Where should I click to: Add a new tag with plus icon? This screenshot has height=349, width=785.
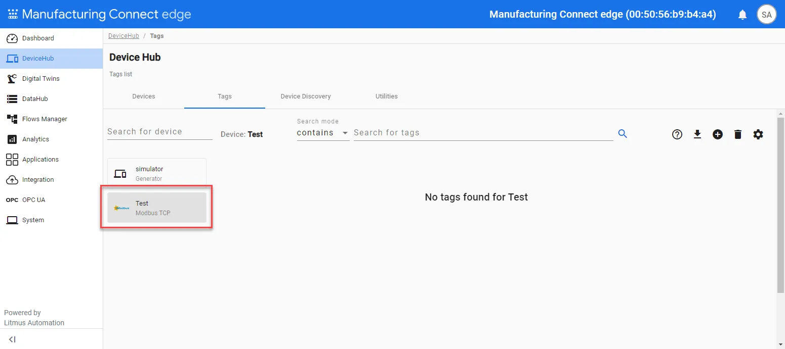coord(718,134)
